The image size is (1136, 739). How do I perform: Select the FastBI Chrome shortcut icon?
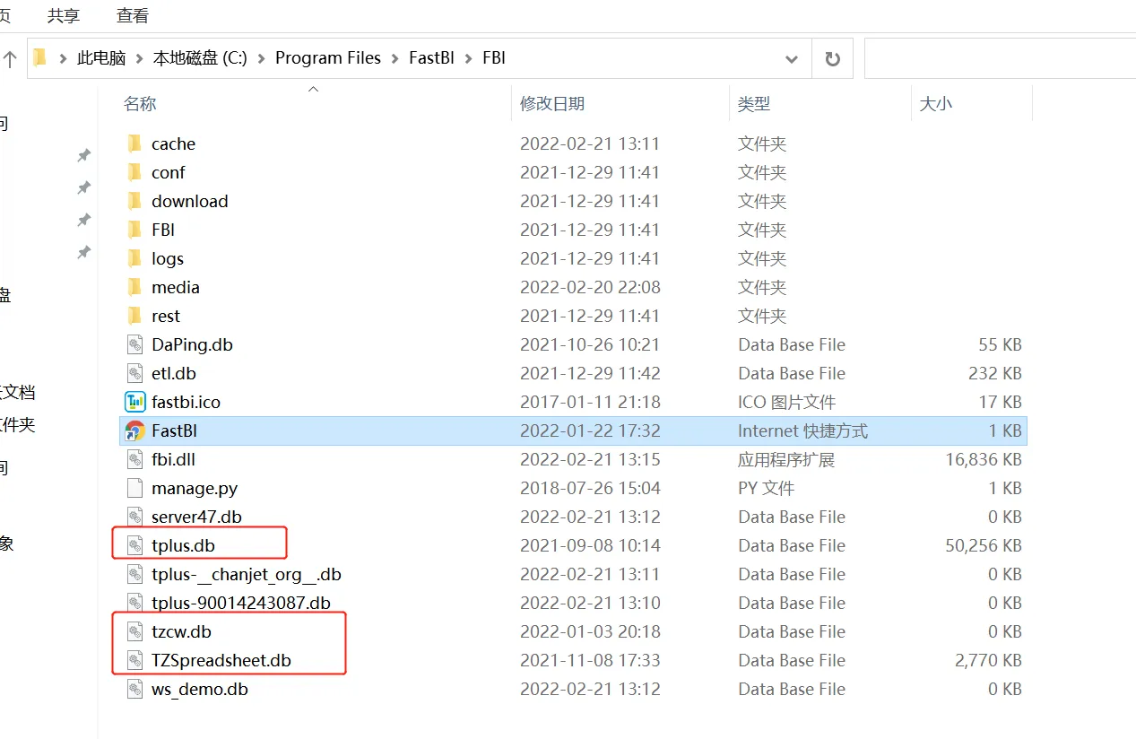(134, 430)
